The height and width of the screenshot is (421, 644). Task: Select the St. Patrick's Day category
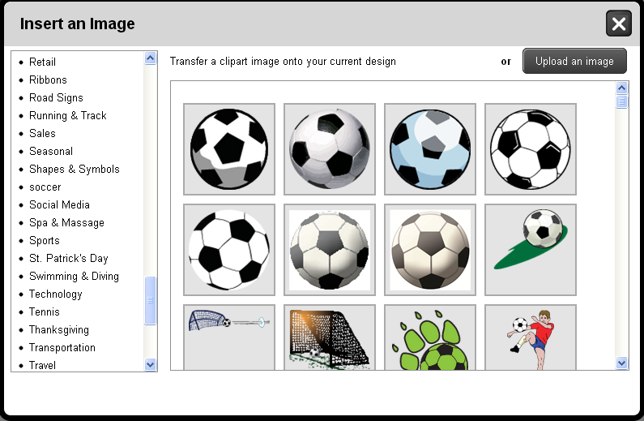[x=69, y=258]
